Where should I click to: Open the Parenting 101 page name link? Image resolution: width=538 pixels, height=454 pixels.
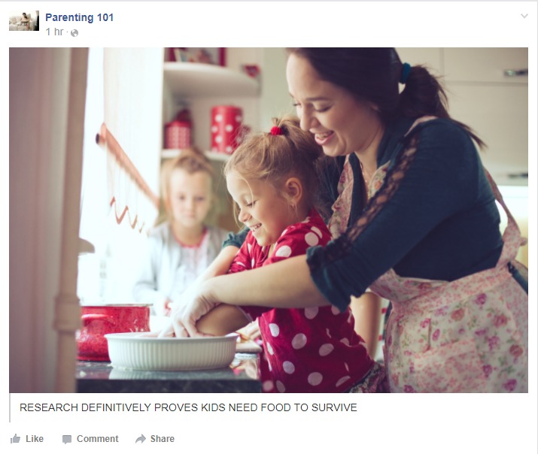click(x=79, y=17)
